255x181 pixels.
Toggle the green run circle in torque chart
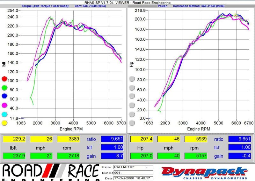click(x=4, y=87)
